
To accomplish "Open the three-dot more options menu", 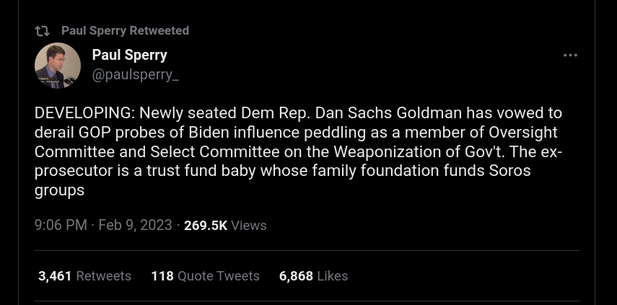I will 570,56.
